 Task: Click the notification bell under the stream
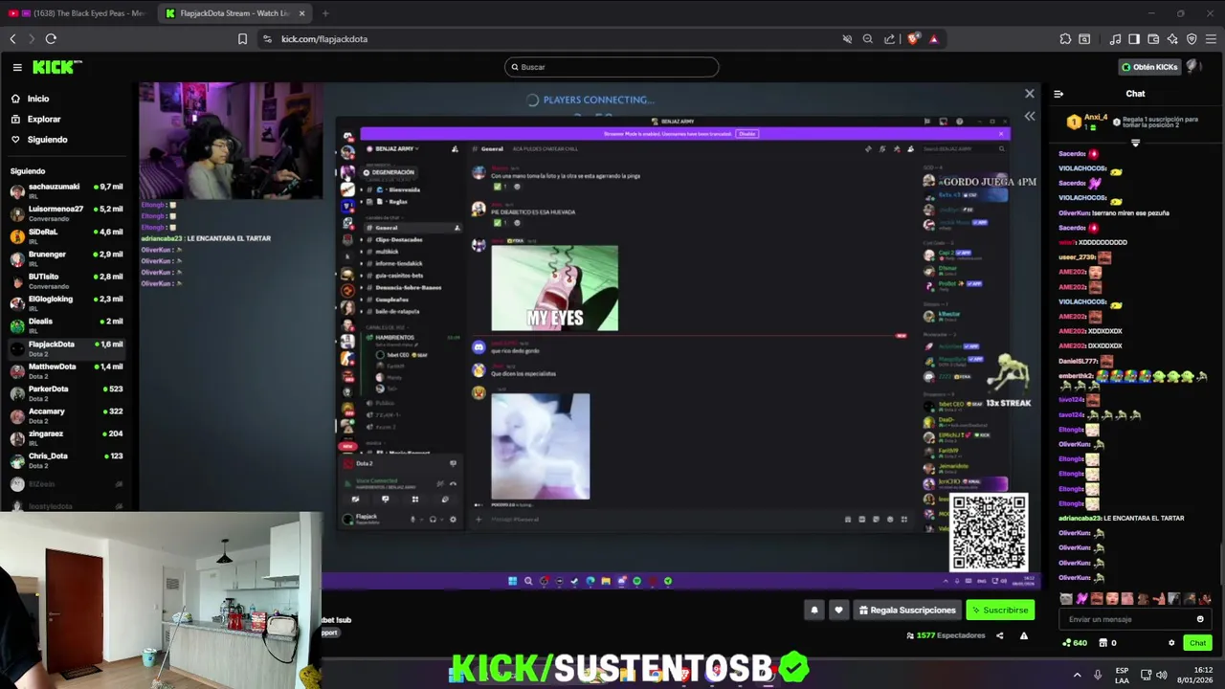[814, 610]
